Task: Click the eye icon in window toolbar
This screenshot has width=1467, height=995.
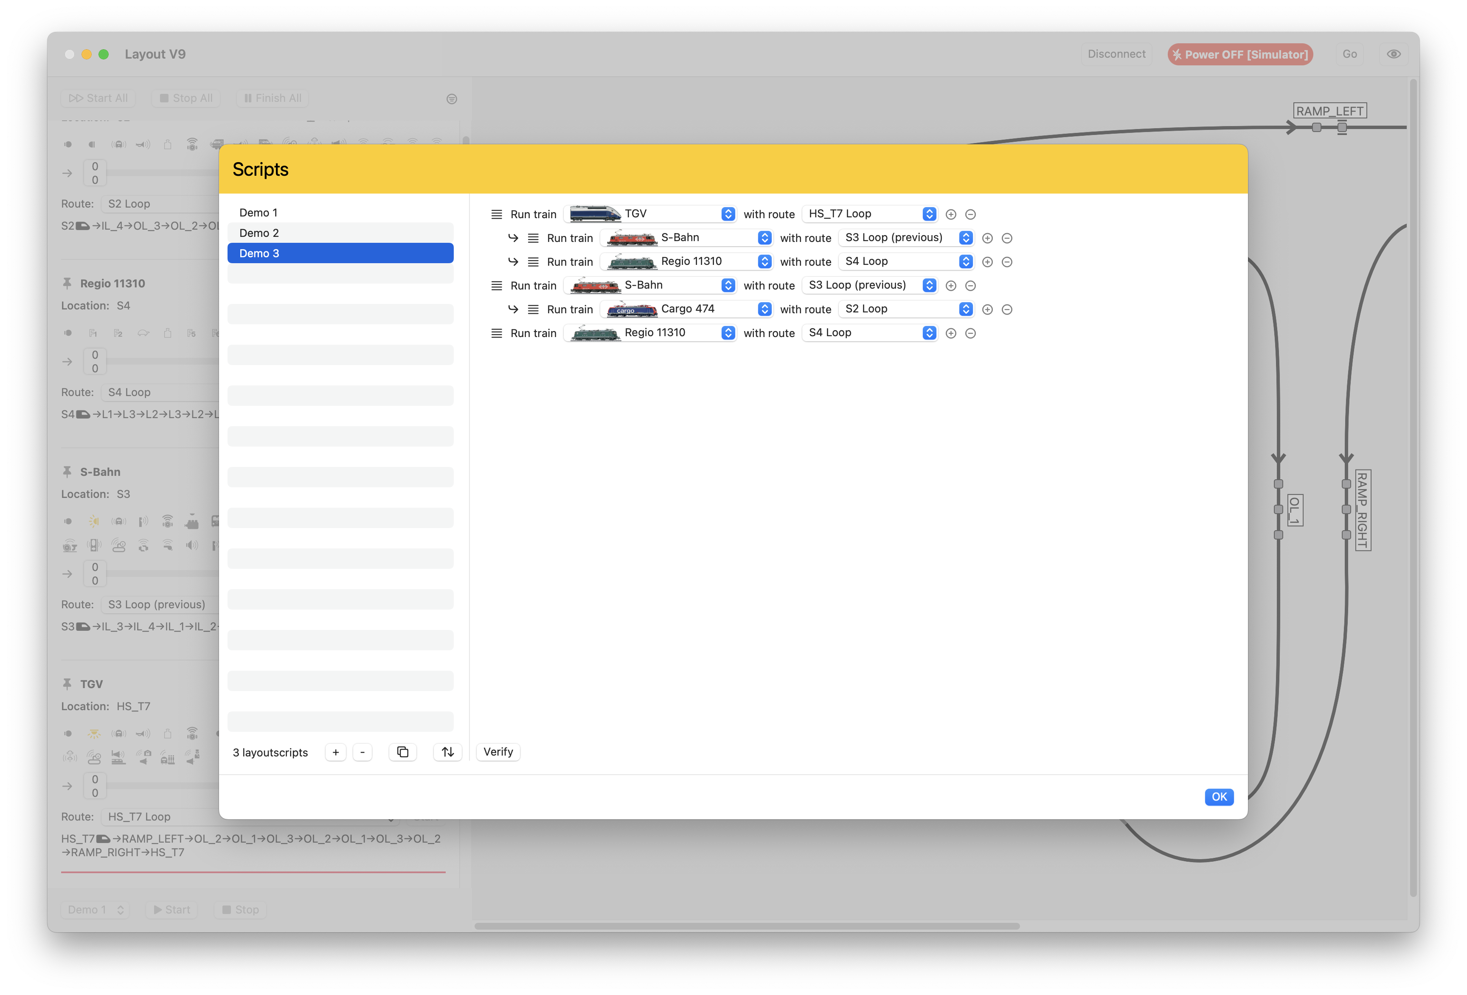Action: pos(1393,54)
